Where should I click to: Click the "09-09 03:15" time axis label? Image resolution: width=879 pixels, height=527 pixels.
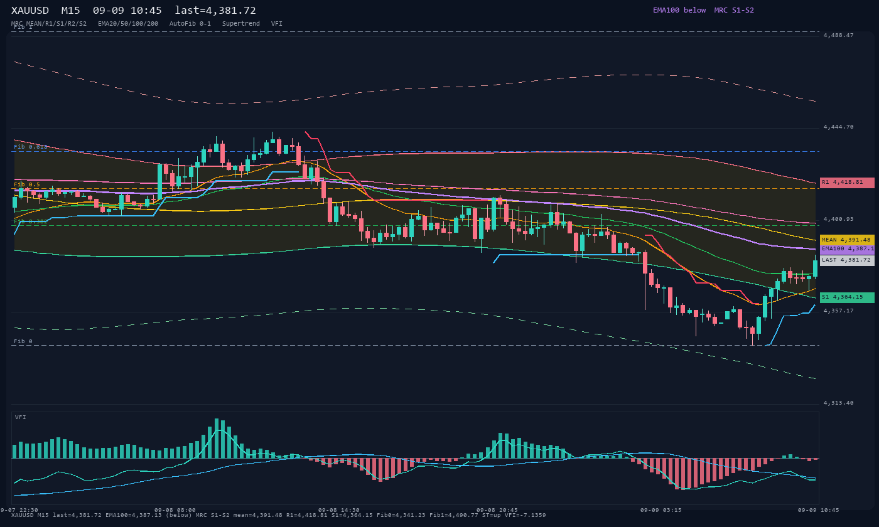click(x=661, y=510)
